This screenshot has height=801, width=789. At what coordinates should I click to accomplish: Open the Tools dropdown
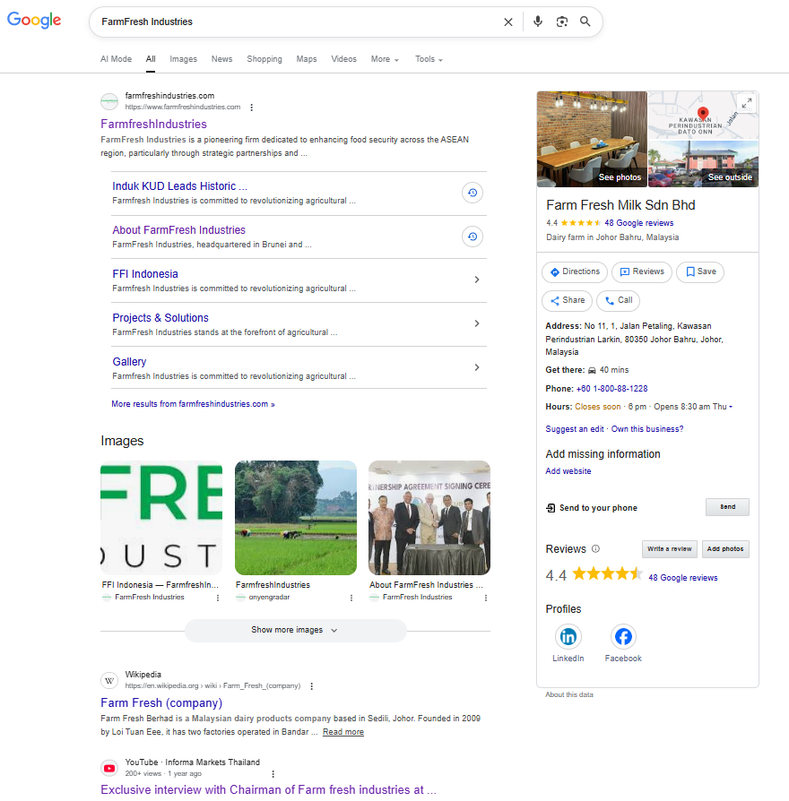click(429, 59)
